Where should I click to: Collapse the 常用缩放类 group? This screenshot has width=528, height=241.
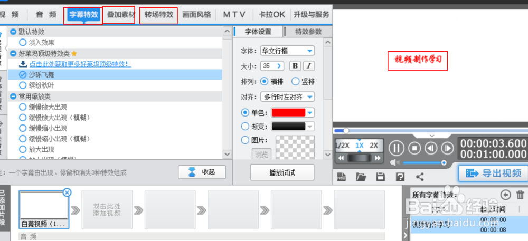(x=14, y=97)
